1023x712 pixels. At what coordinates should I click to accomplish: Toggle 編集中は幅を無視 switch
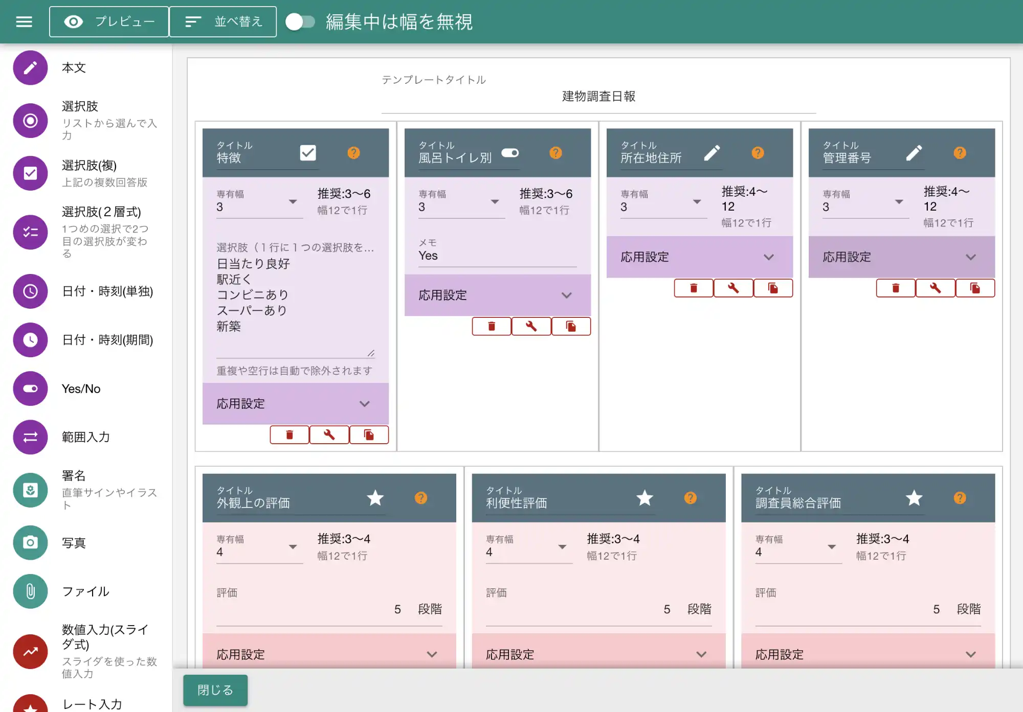(x=300, y=22)
